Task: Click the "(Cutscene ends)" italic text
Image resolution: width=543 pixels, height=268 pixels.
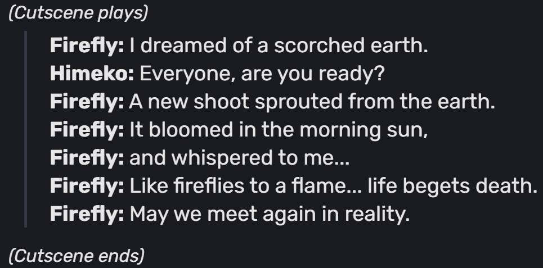Action: coord(77,256)
